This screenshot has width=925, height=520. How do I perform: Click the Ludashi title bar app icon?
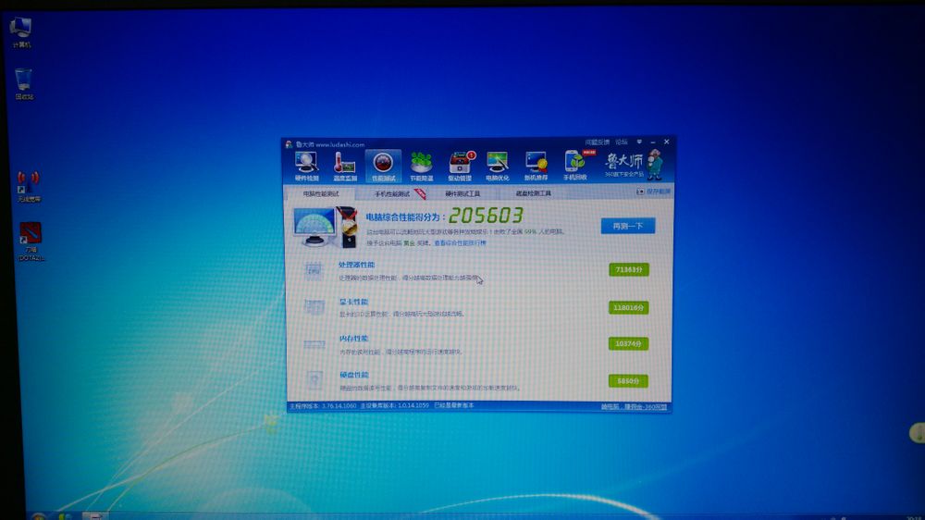289,144
